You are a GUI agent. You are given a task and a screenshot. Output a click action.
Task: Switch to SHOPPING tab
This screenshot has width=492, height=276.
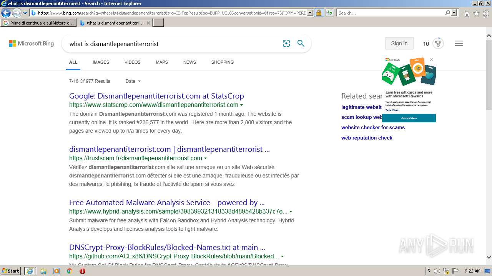click(x=222, y=62)
